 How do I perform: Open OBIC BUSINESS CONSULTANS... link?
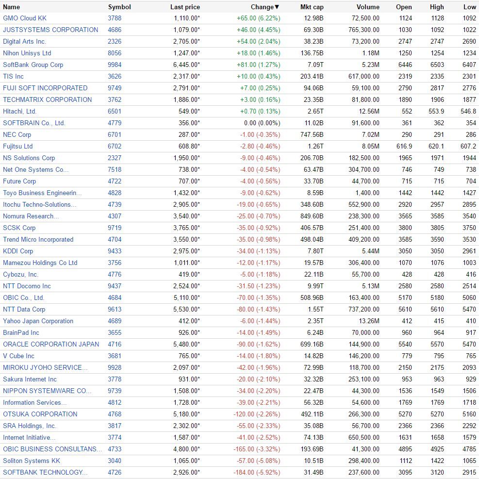(x=52, y=449)
